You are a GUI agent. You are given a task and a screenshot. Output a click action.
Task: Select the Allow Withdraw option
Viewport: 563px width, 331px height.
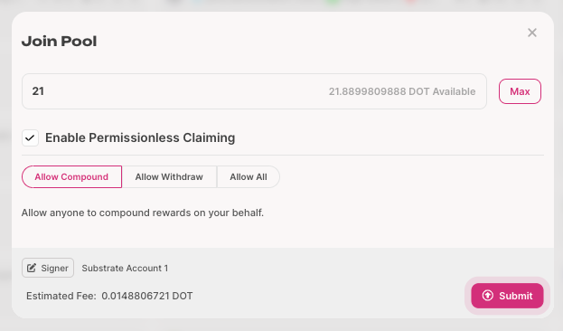coord(169,177)
